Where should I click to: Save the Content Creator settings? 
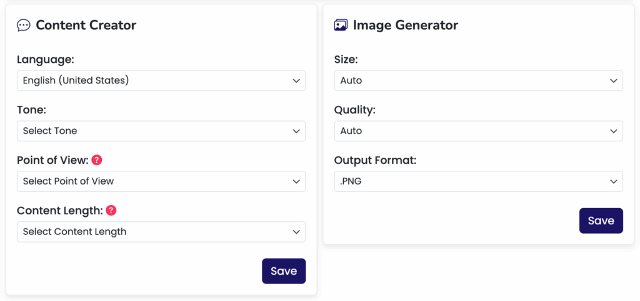tap(284, 271)
